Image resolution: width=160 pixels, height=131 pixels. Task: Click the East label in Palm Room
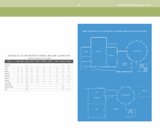(97, 92)
